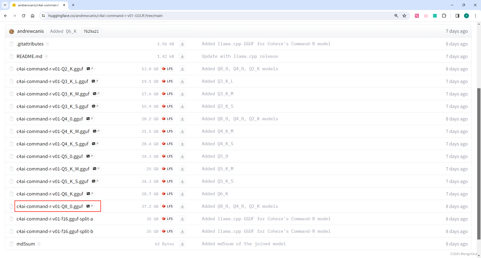Download the Q2_K.gguf model file
This screenshot has height=258, width=481.
point(182,69)
